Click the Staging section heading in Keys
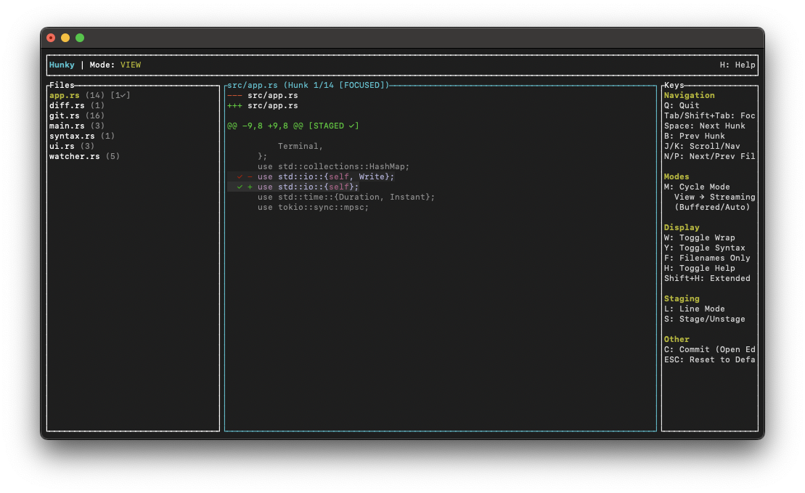 [682, 298]
